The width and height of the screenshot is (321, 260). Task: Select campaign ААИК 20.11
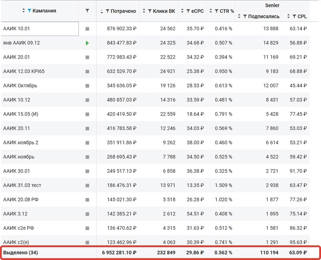(16, 128)
